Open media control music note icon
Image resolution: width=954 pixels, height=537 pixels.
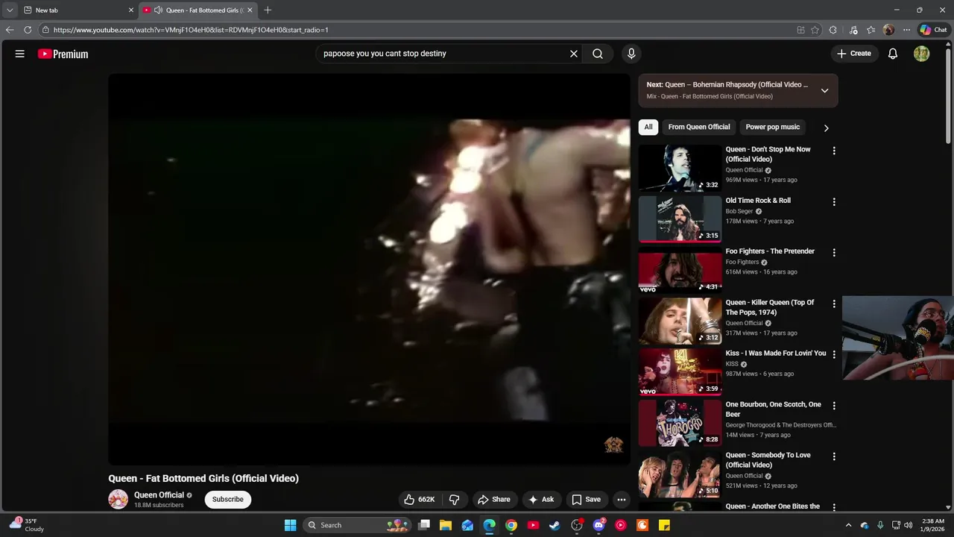(x=853, y=30)
